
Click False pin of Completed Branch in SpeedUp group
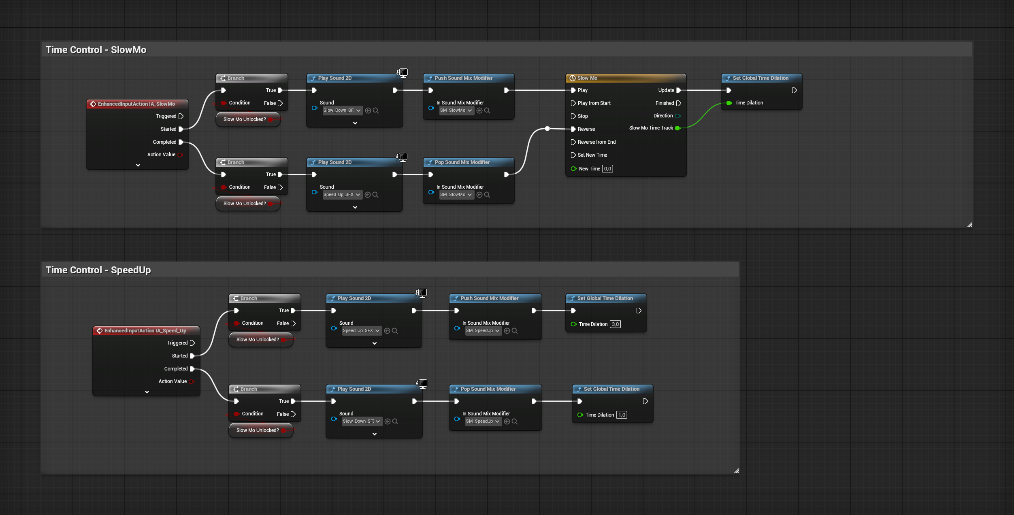click(293, 414)
